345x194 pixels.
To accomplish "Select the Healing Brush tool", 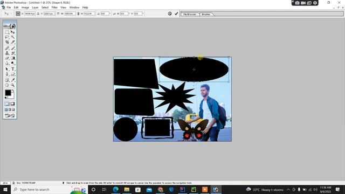I will point(7,48).
